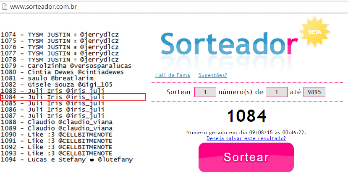348x179 pixels.
Task: Click the drawn number 1084
Action: click(246, 116)
